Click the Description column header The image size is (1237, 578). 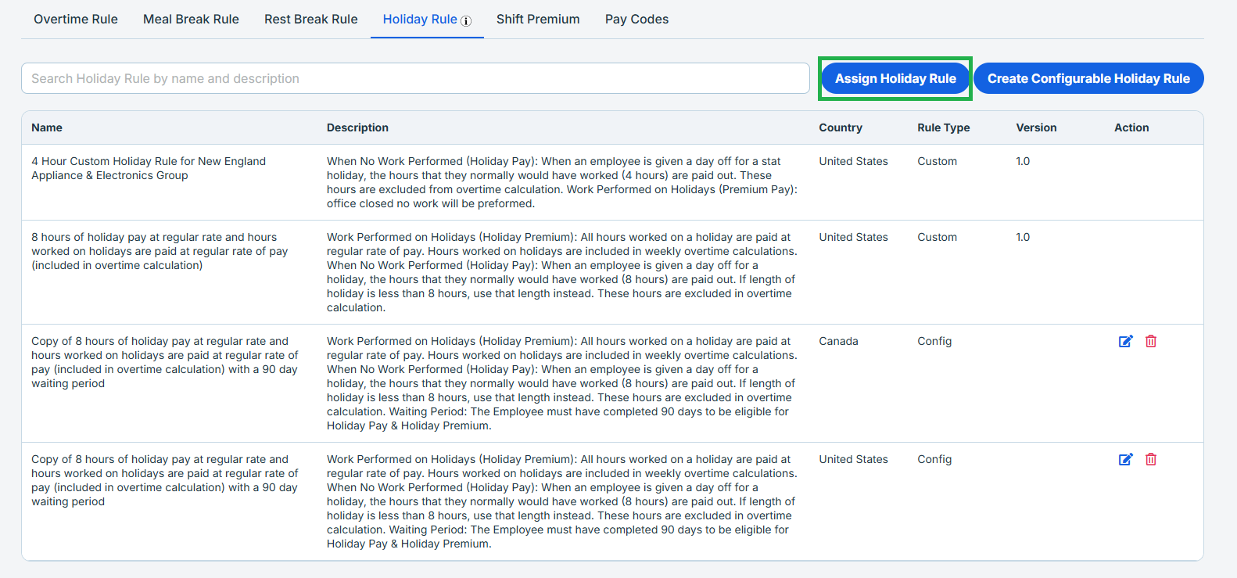click(357, 127)
